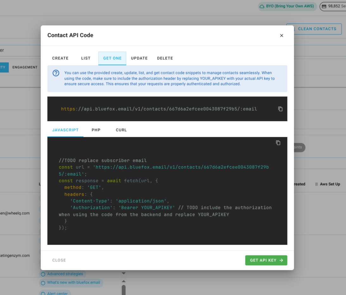Click the CLOSE button in the dialog footer

[59, 260]
